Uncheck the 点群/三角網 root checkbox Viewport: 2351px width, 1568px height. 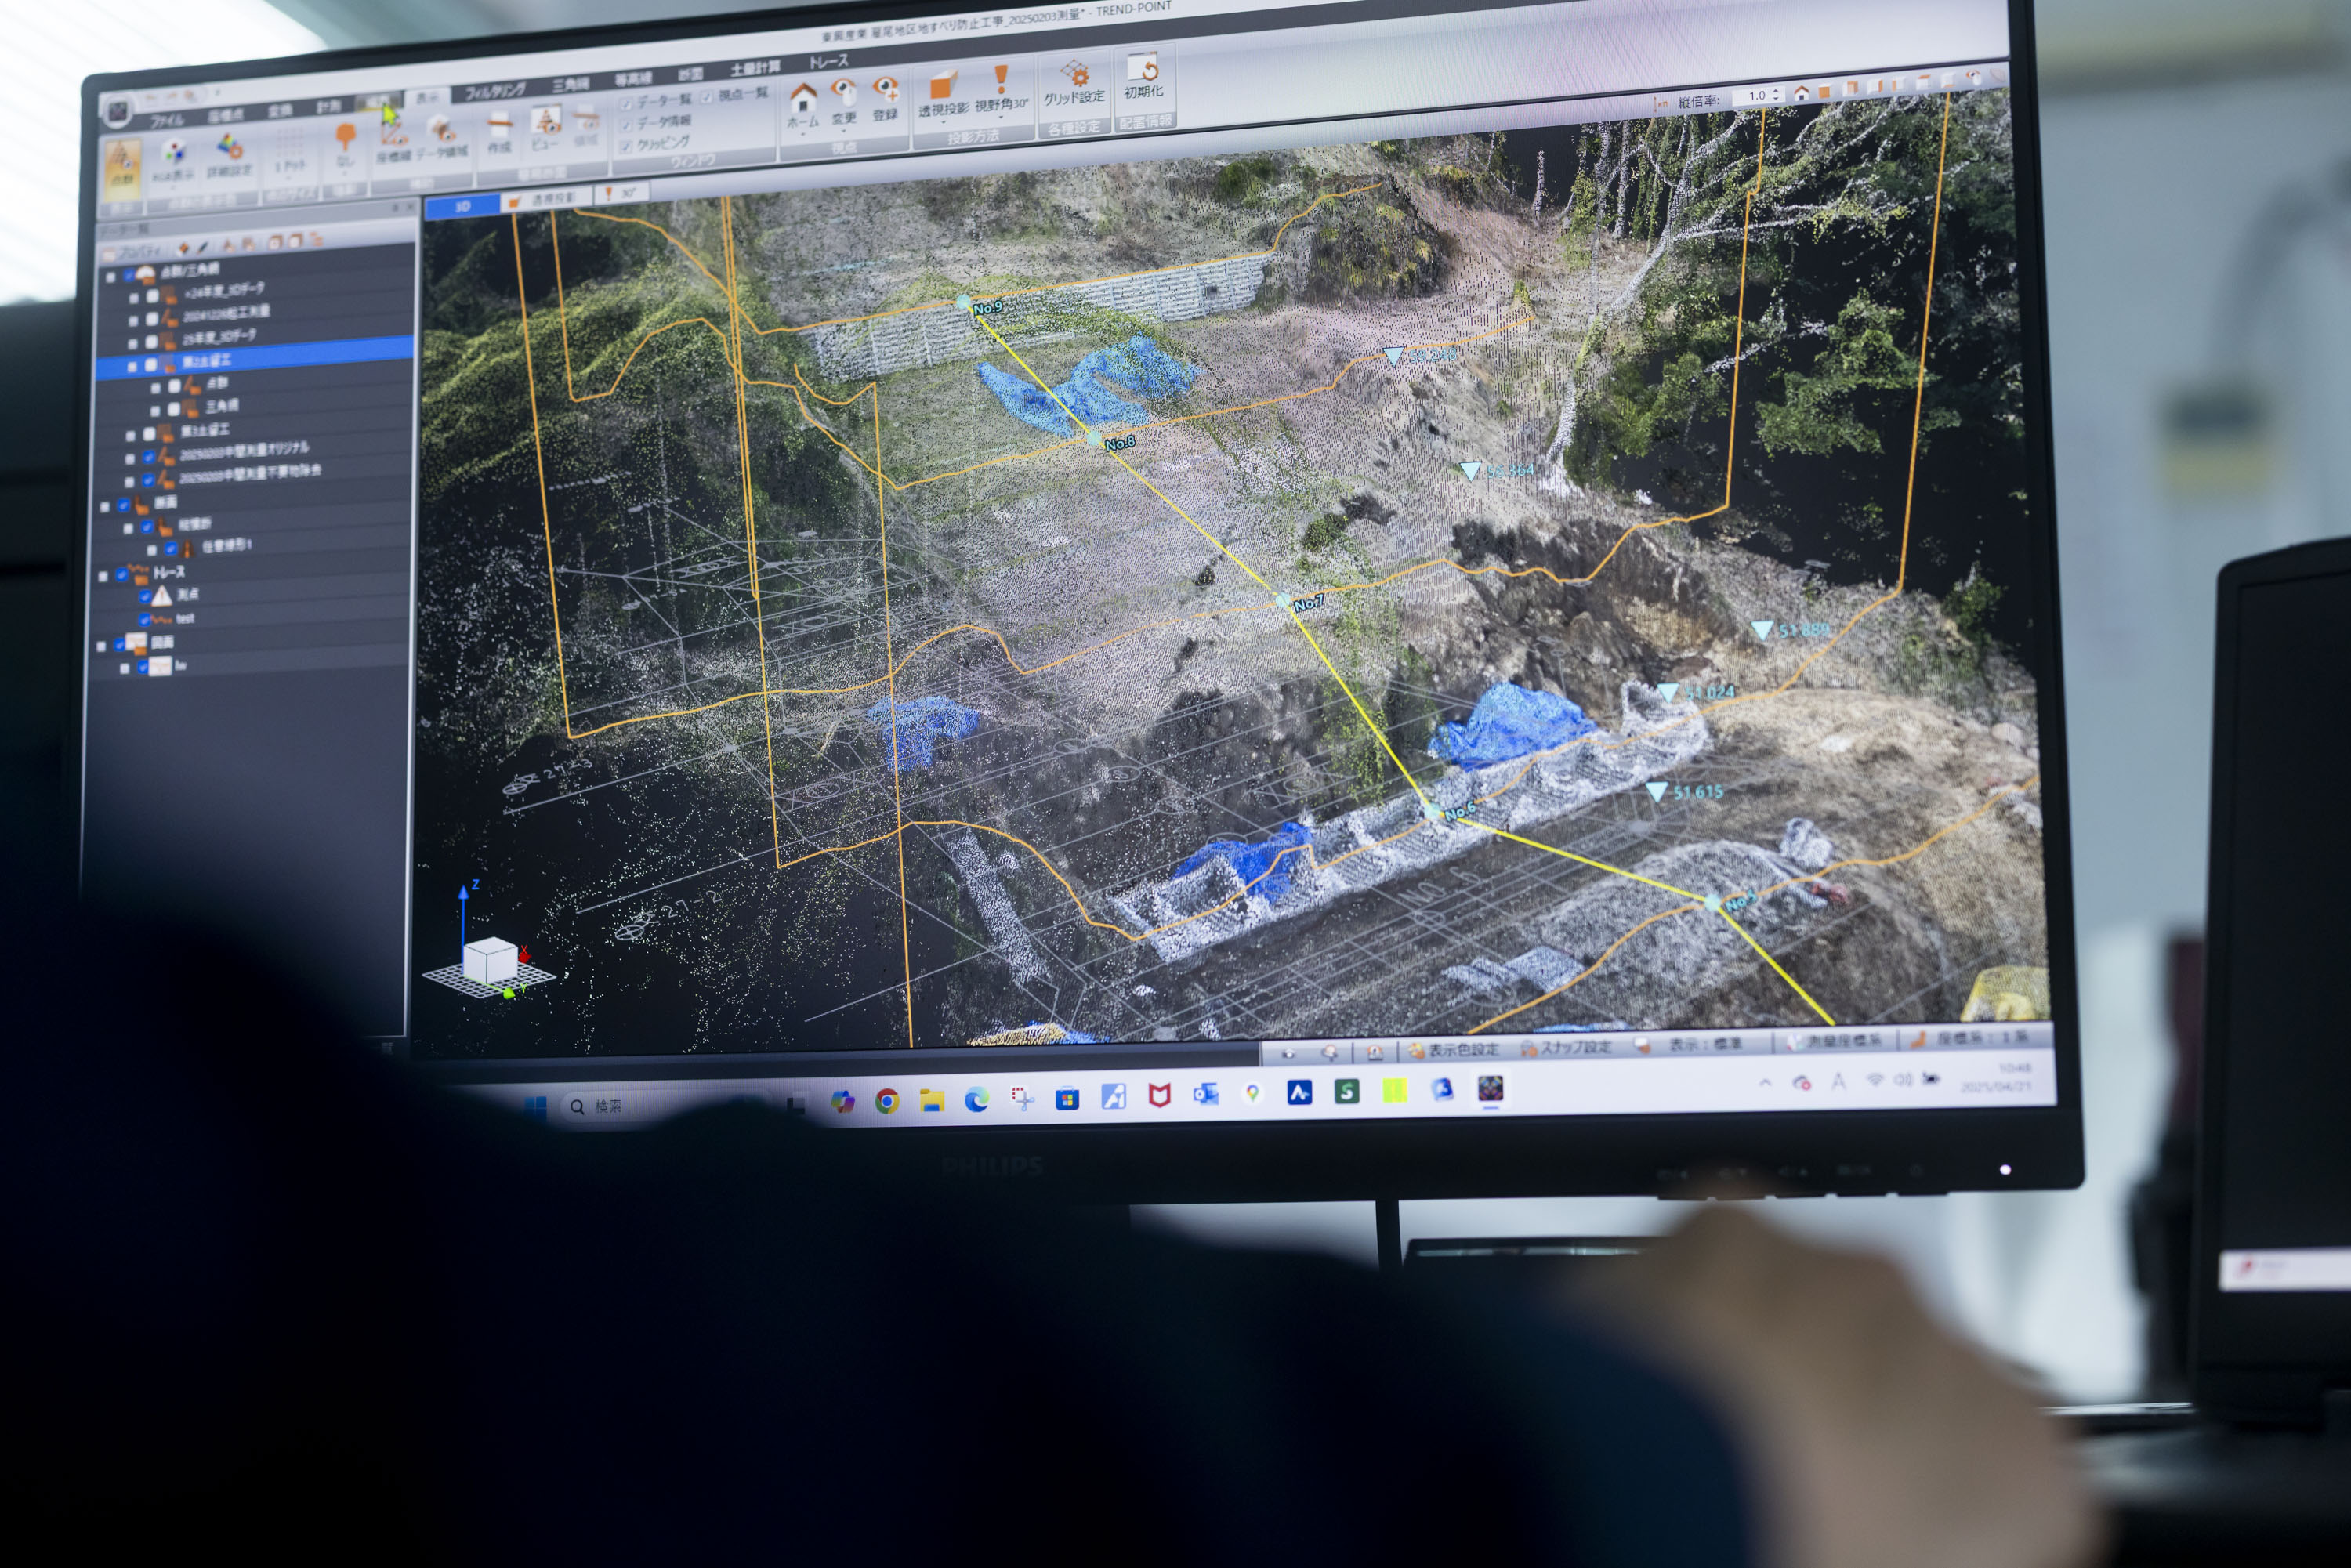tap(129, 274)
